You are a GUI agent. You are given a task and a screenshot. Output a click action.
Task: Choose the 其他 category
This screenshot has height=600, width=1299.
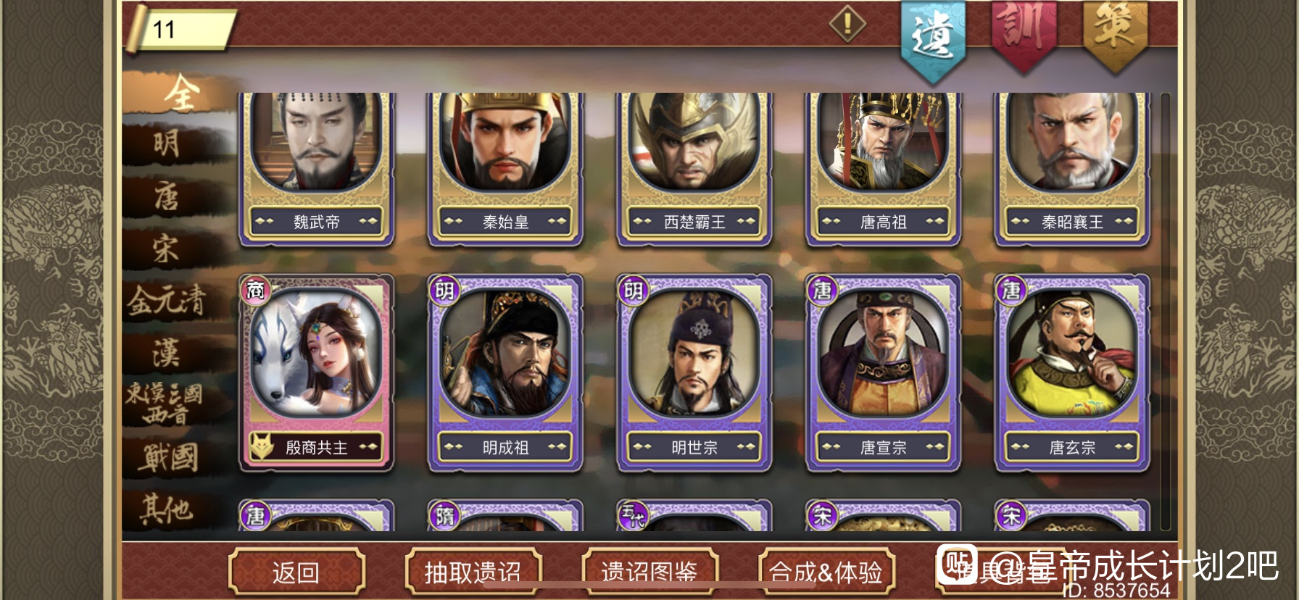click(167, 509)
